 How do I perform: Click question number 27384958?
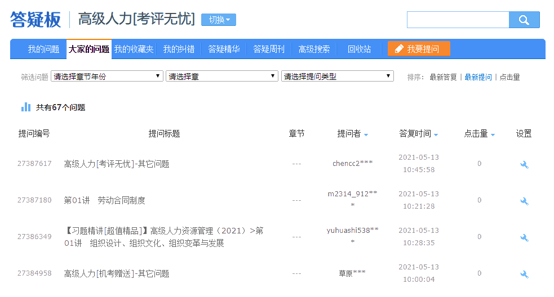pos(34,273)
